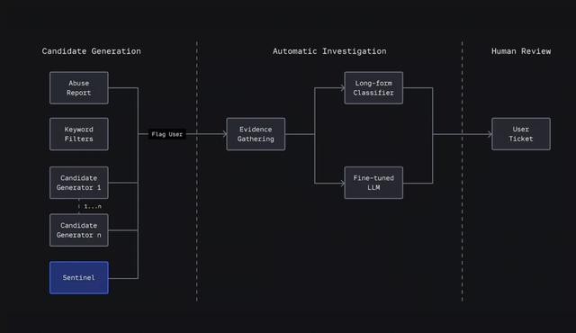Select the Automatic Investigation heading
The image size is (576, 333).
point(329,51)
